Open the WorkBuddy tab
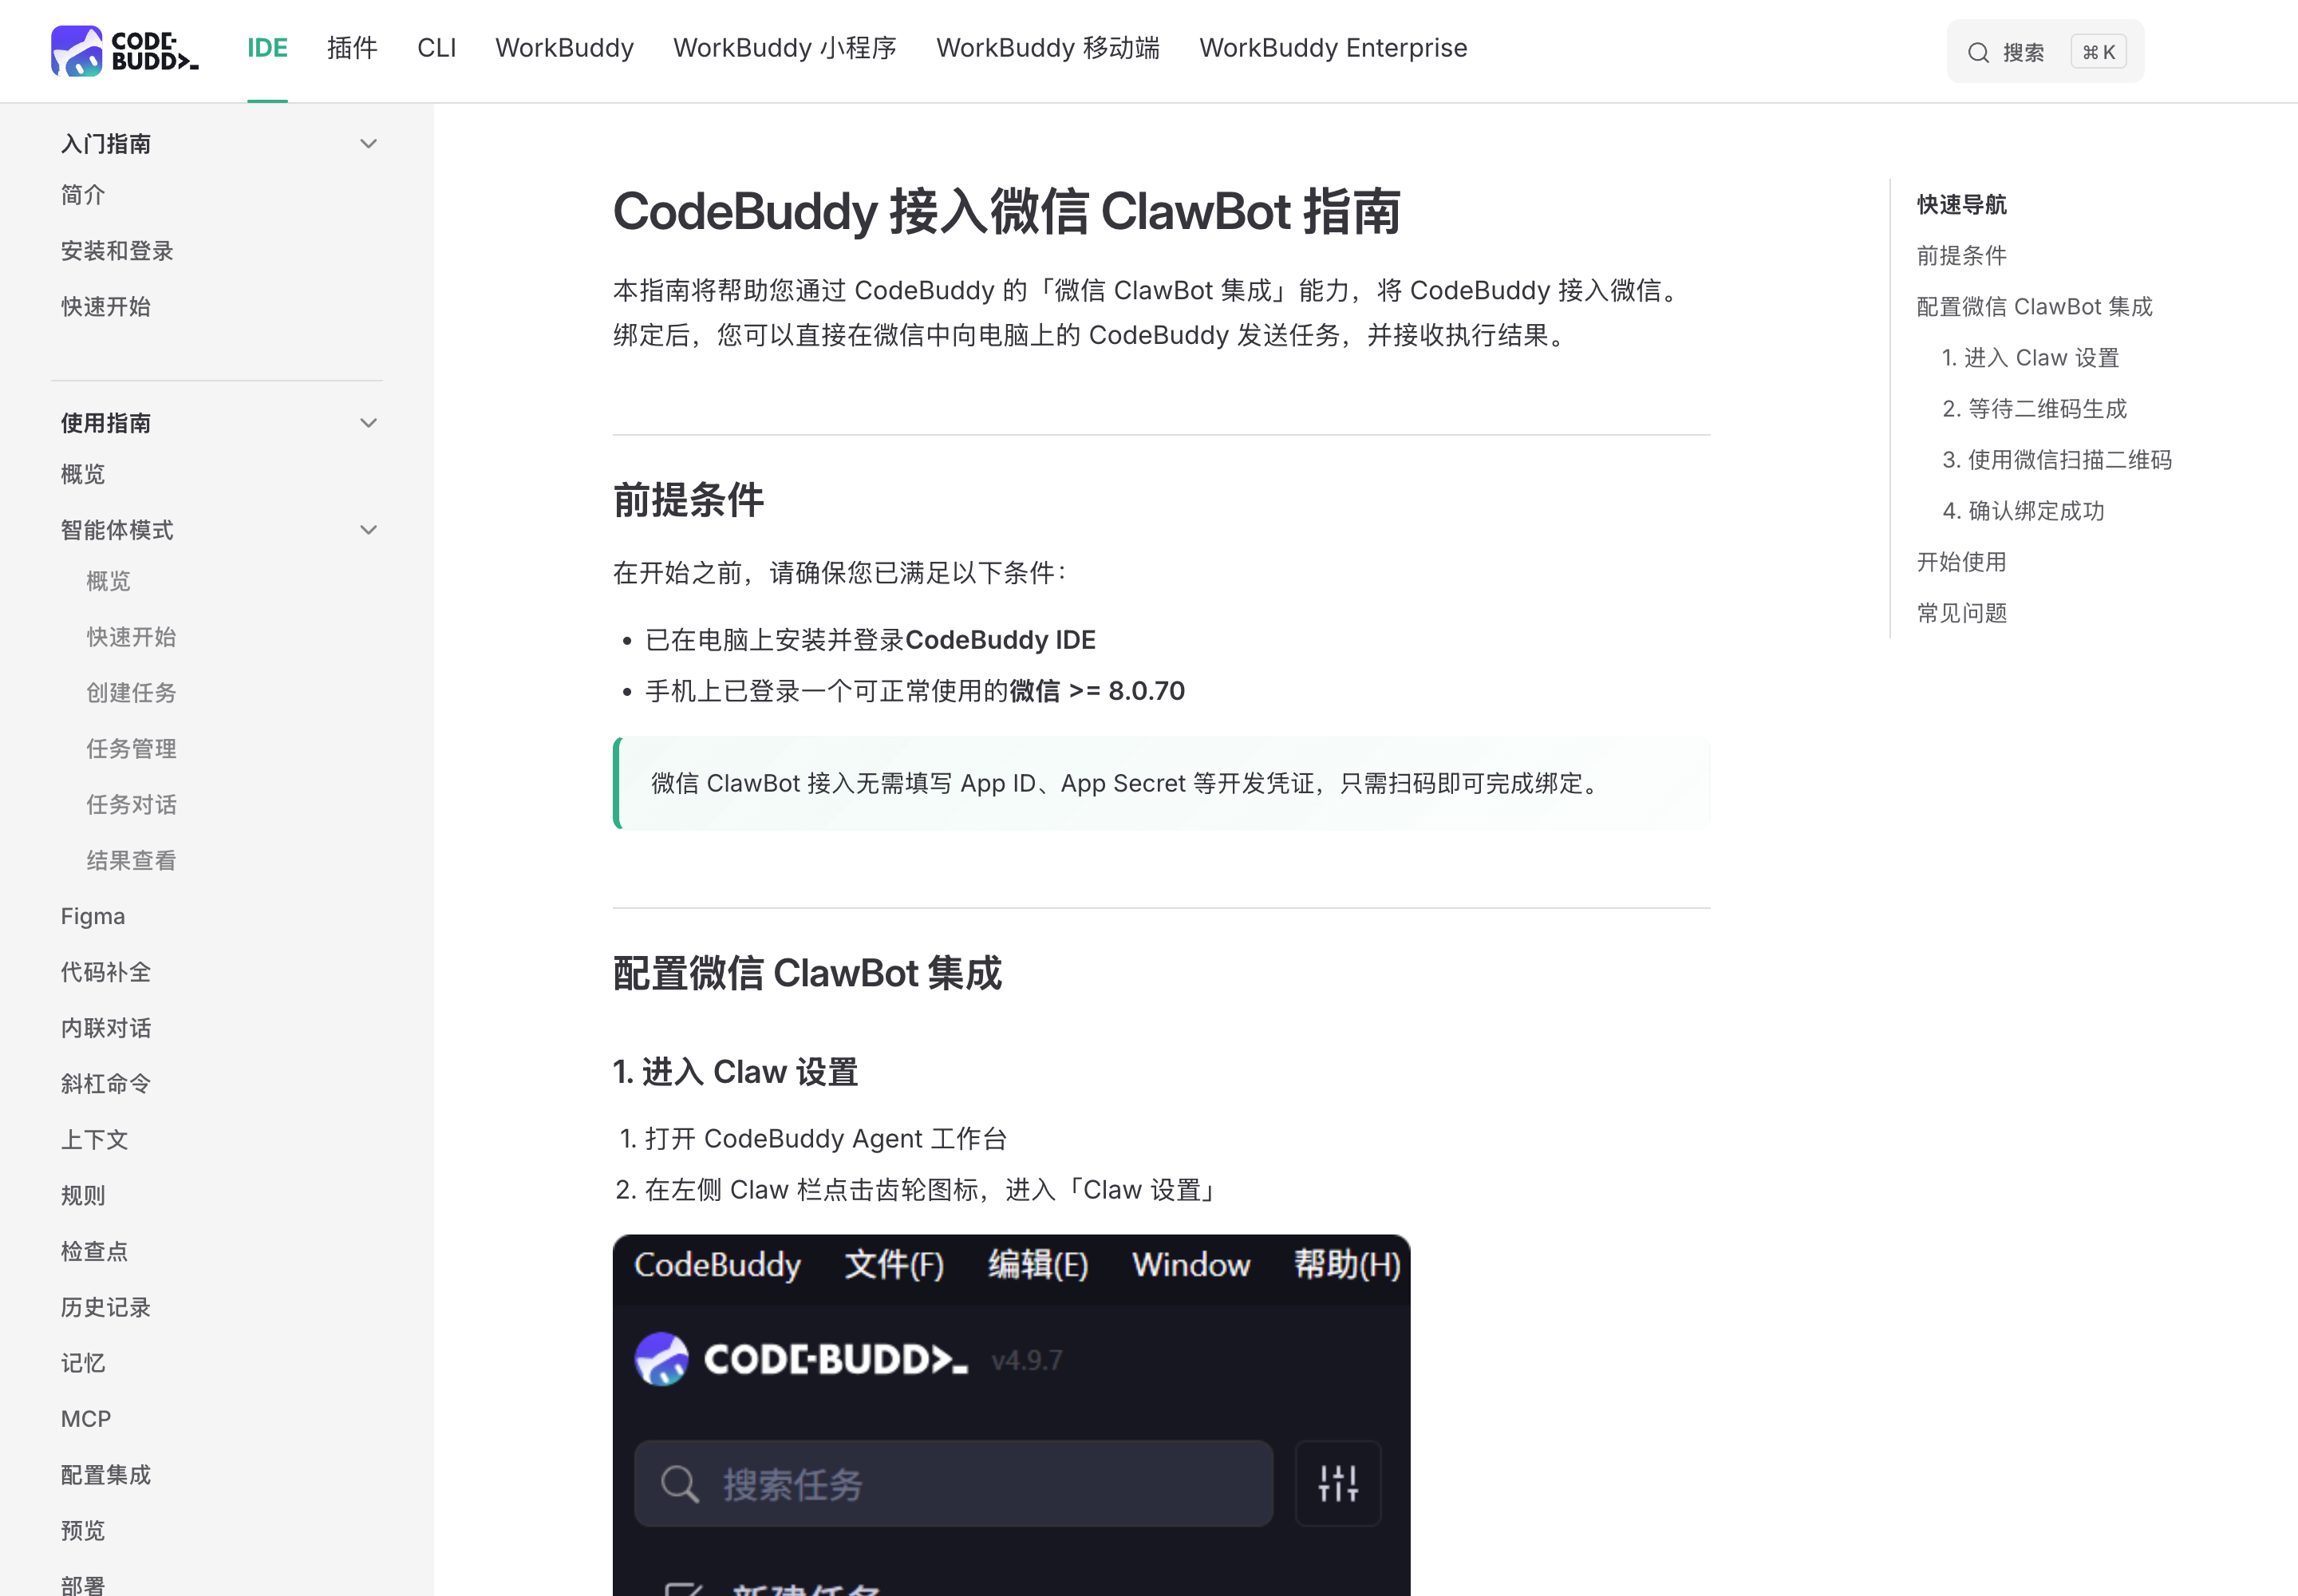2298x1596 pixels. click(564, 48)
